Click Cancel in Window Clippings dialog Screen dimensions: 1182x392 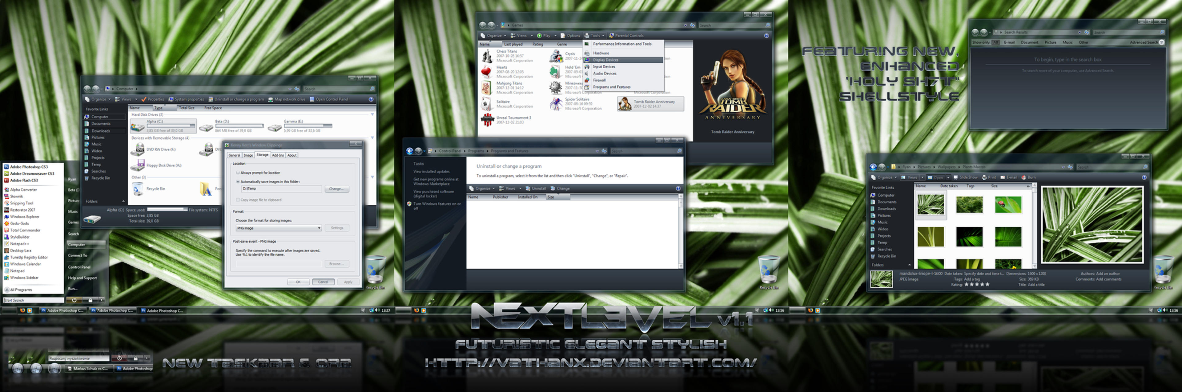(x=323, y=282)
